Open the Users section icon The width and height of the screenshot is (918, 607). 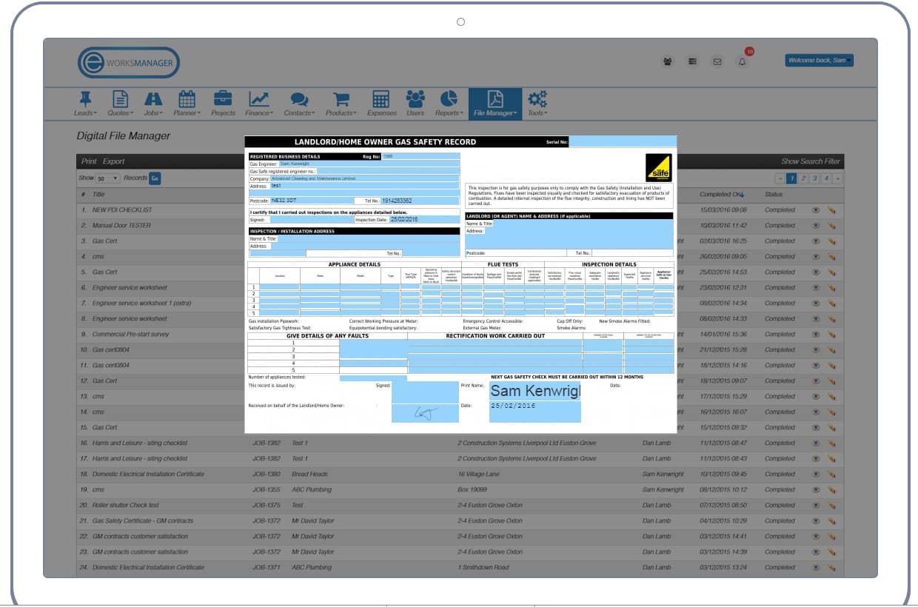(415, 98)
